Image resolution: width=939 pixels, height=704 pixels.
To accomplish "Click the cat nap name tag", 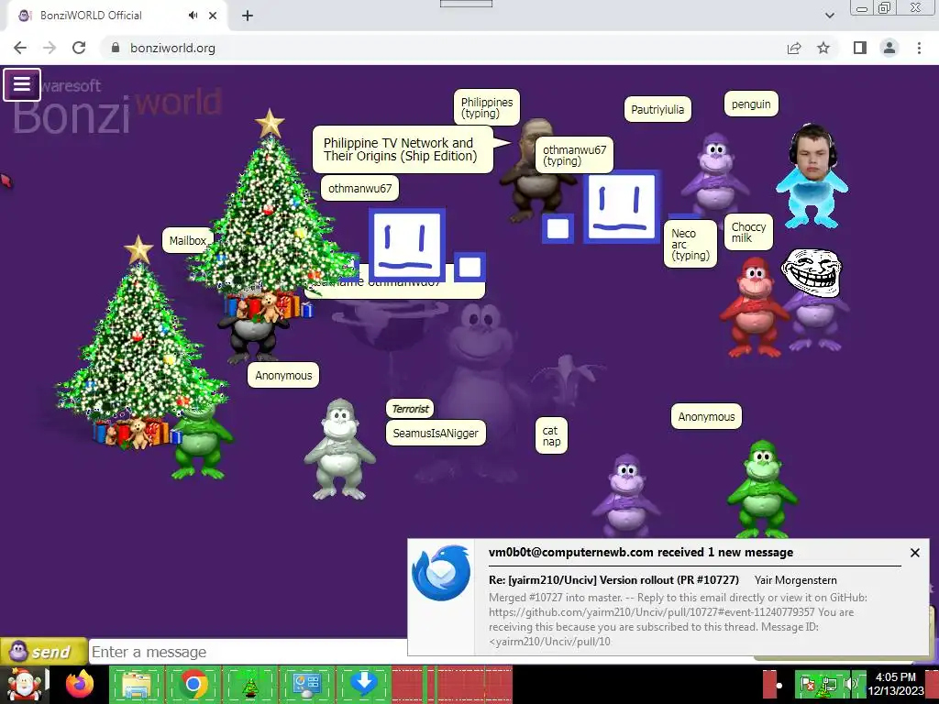I will tap(551, 435).
